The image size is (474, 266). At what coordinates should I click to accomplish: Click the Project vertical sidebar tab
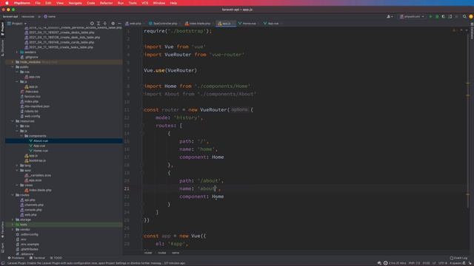click(x=2, y=29)
